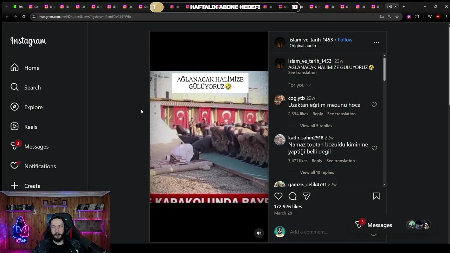Open the Instagram logo home link
Image resolution: width=450 pixels, height=253 pixels.
(x=28, y=41)
